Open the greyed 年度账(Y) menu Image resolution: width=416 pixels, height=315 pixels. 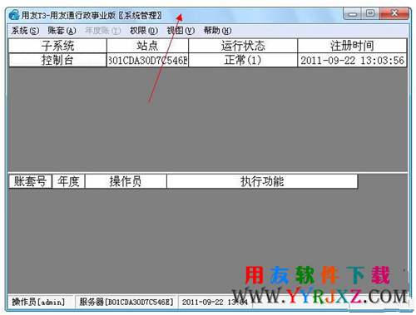[x=103, y=31]
